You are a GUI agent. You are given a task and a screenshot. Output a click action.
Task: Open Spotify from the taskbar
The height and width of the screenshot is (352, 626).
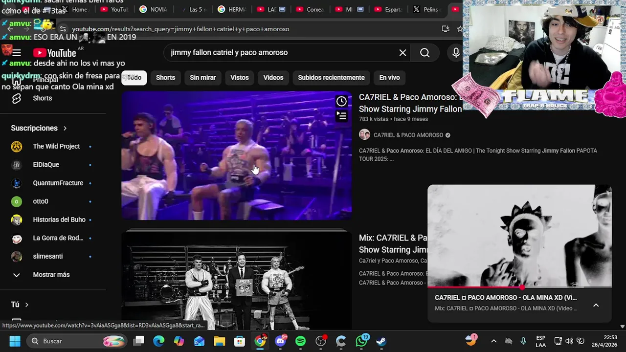click(x=300, y=341)
